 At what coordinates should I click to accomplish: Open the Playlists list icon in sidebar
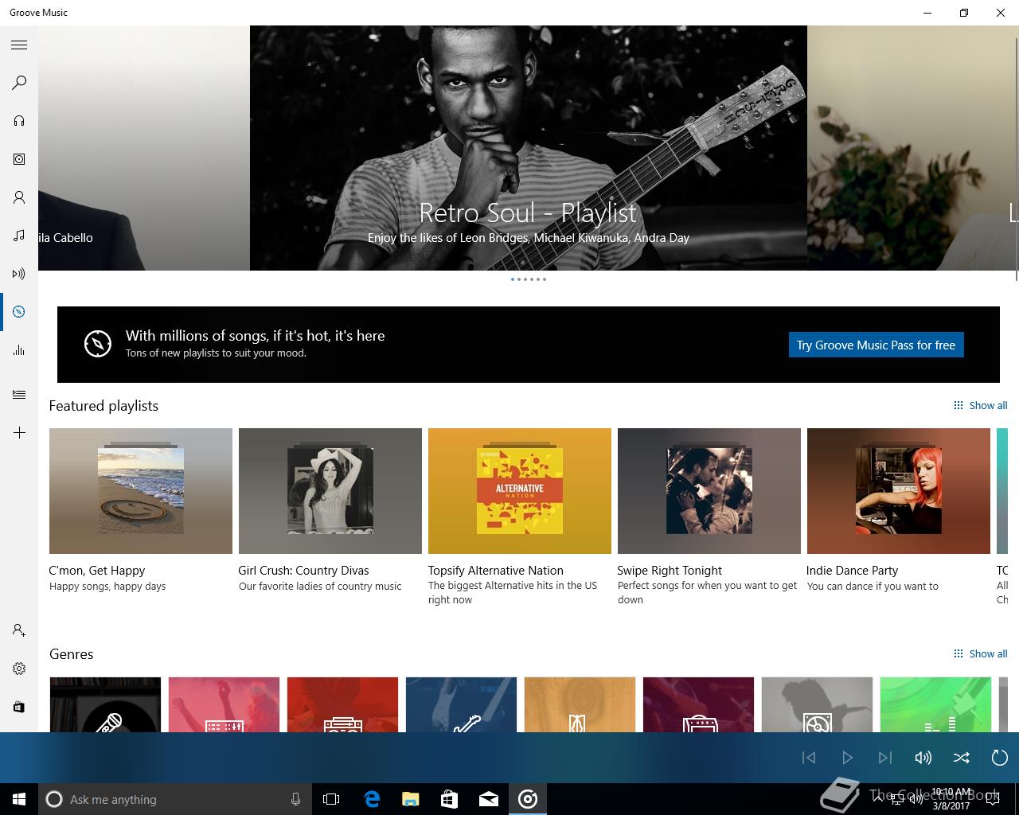click(19, 395)
